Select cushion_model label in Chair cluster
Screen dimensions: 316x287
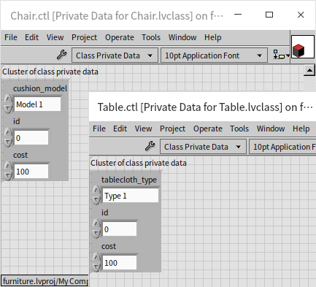(x=40, y=88)
